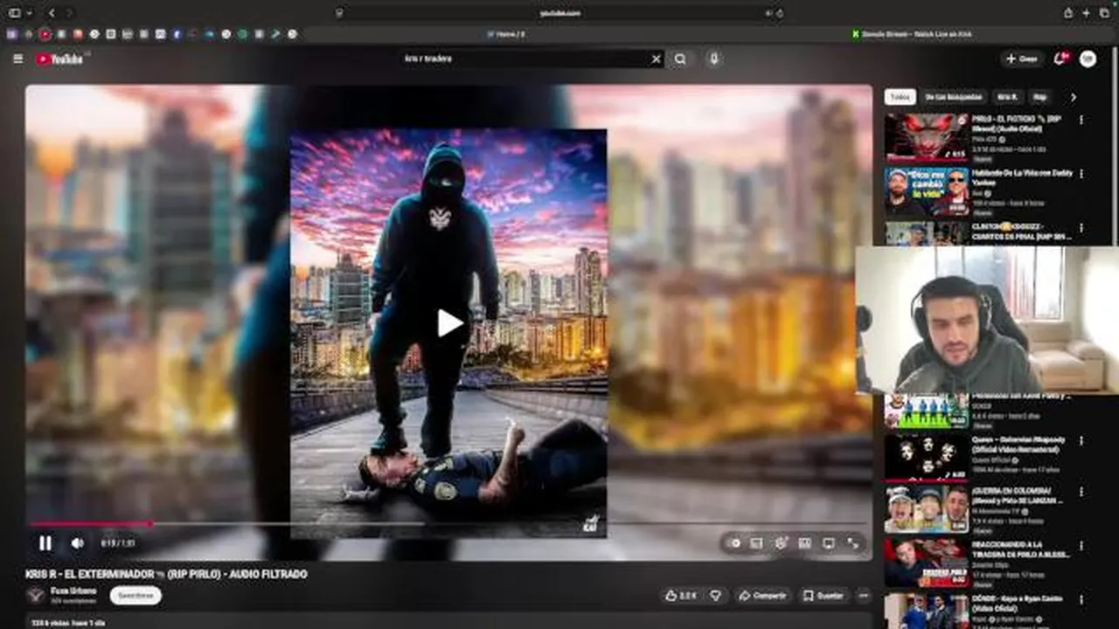Open options for 'Cuartos de Final' video
Viewport: 1119px width, 629px height.
pyautogui.click(x=1081, y=228)
